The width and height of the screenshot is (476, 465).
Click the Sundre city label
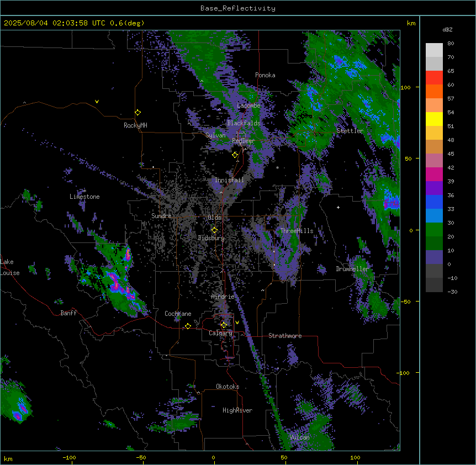[x=161, y=216]
